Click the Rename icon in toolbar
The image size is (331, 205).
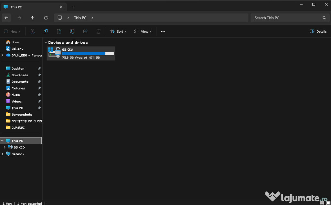click(x=72, y=31)
